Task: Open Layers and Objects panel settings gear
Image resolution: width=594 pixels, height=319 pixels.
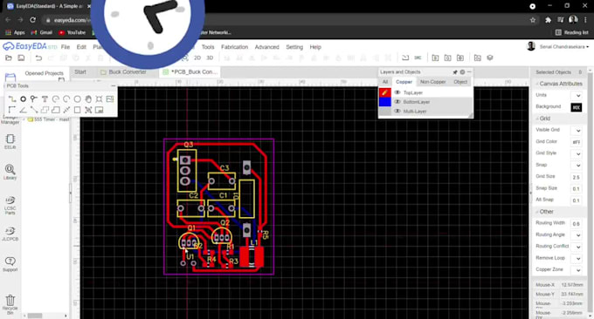Action: point(463,71)
